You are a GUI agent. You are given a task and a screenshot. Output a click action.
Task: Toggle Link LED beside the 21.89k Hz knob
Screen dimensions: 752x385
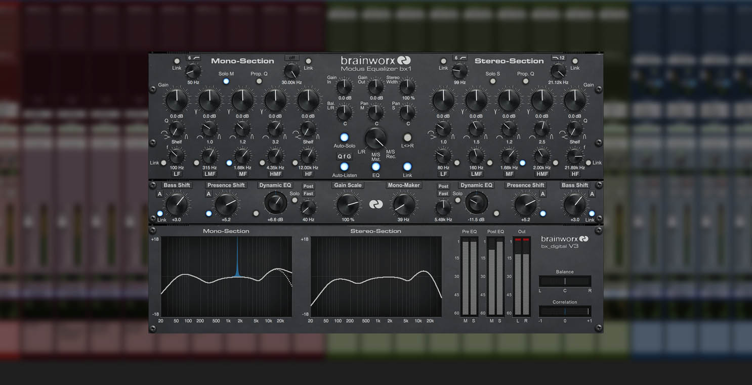(588, 163)
